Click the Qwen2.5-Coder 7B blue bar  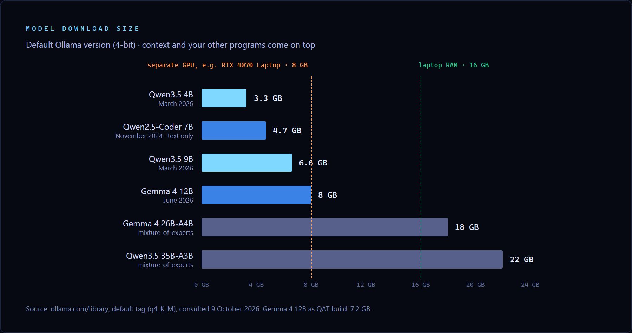pos(234,130)
